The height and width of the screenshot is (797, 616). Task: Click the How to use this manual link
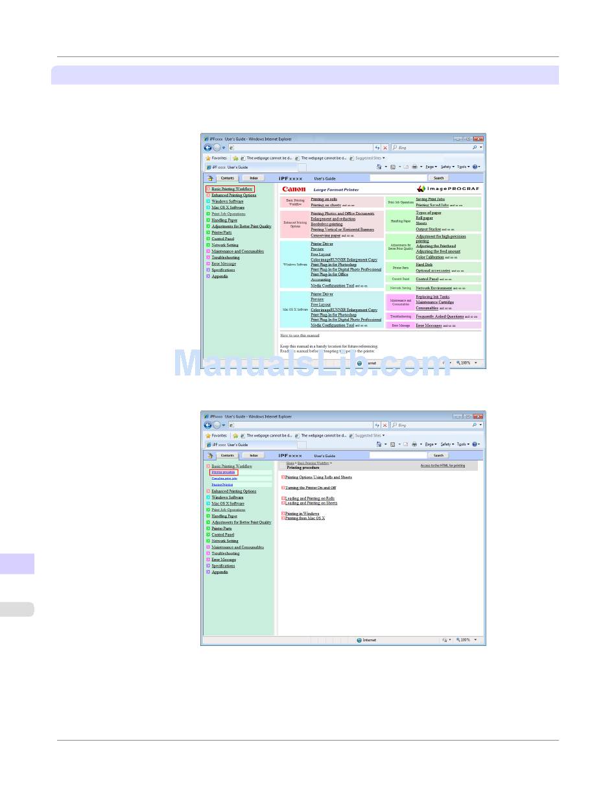pos(300,335)
